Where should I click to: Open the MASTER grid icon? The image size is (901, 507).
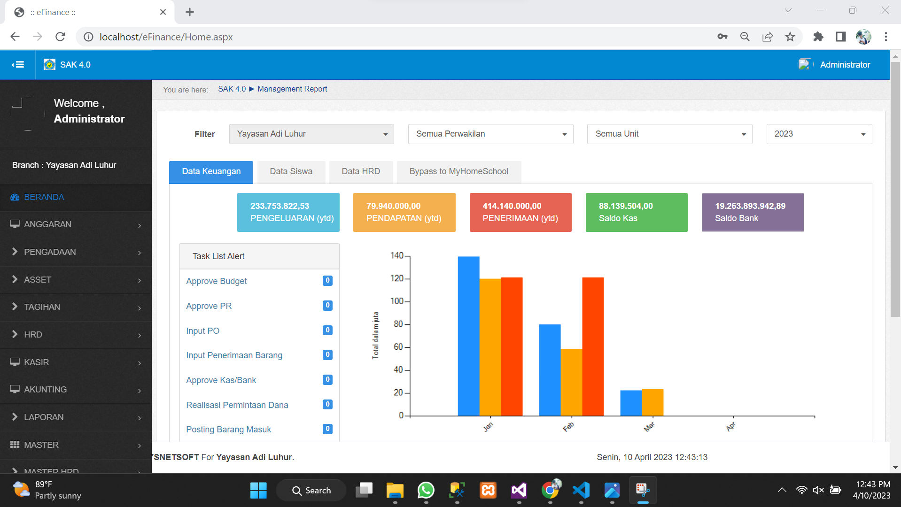(14, 445)
